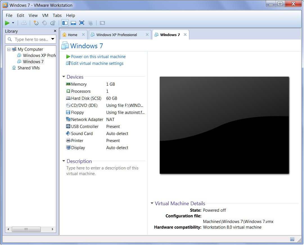Enter full screen mode from toolbar
Viewport: 304px width, 245px height.
[x=82, y=23]
